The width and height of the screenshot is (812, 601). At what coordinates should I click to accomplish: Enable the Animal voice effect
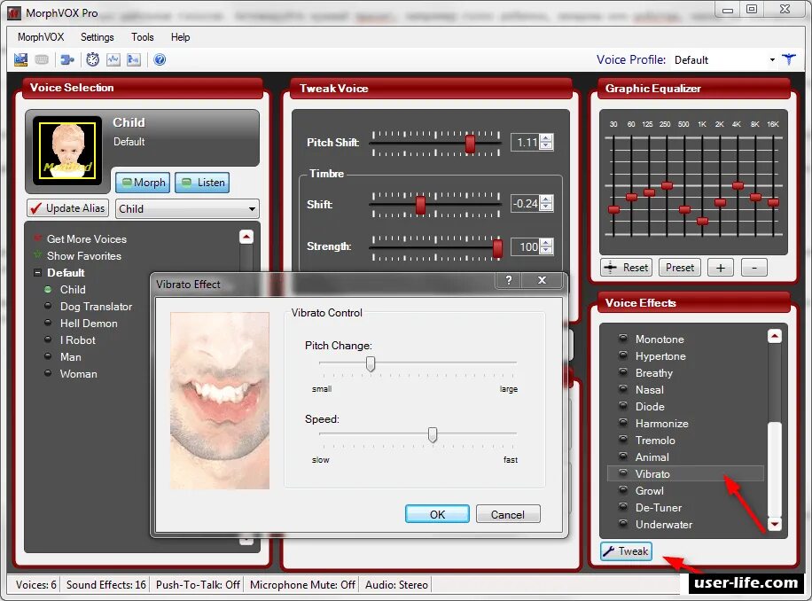click(623, 457)
